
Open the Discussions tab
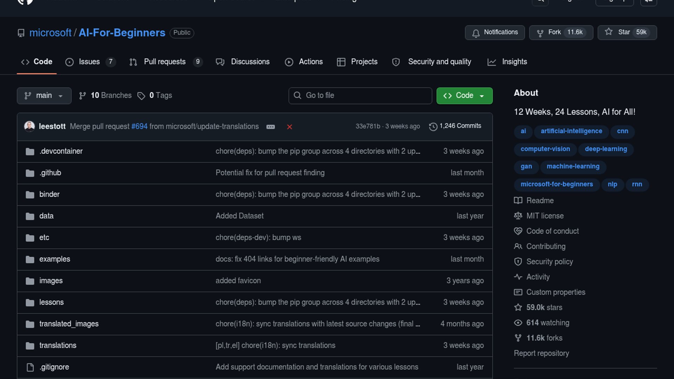click(x=243, y=62)
